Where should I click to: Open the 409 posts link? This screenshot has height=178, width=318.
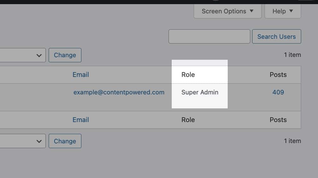278,92
